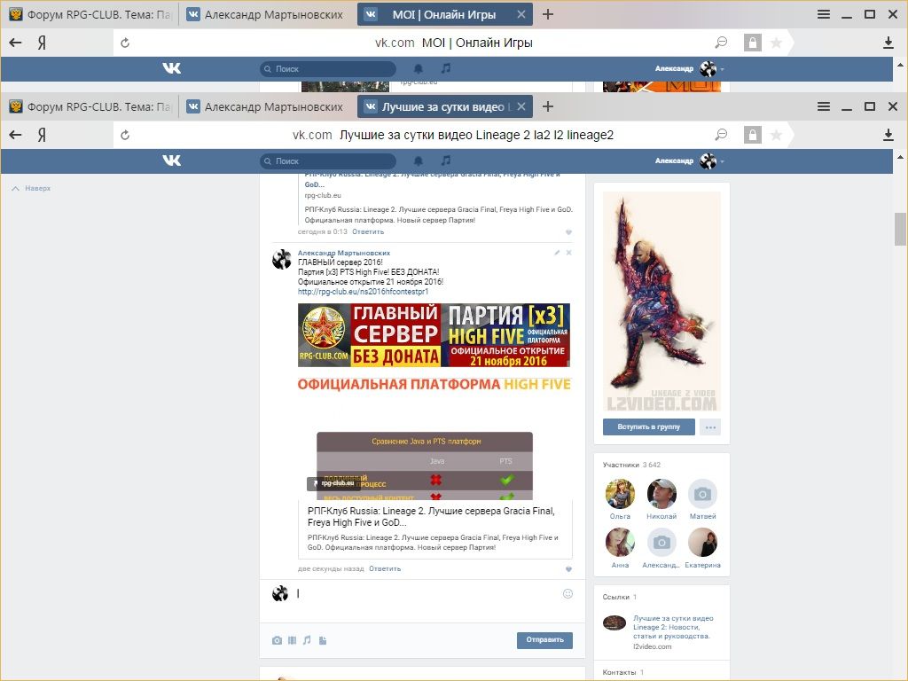This screenshot has height=681, width=908.
Task: Open notifications bell in Лучшие за сутки видео window
Action: pos(419,160)
